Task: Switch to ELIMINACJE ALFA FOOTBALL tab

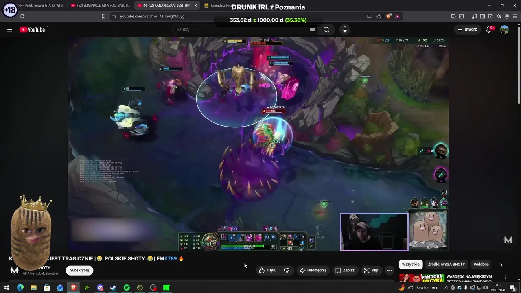Action: coord(100,5)
